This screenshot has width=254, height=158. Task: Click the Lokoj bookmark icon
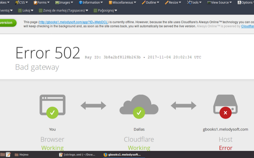(x=20, y=11)
